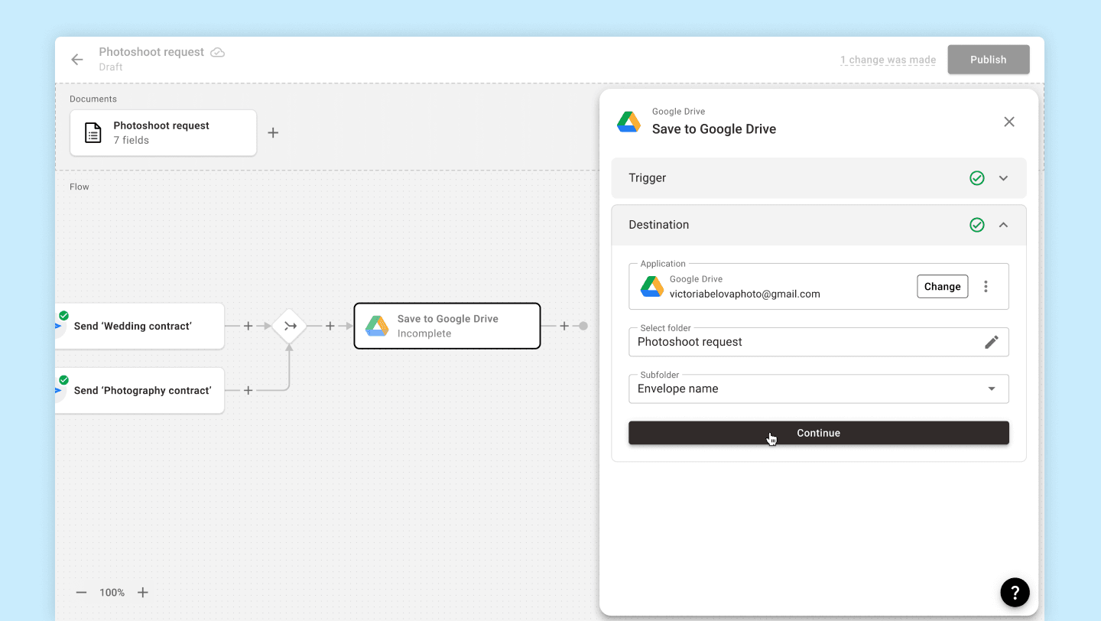Click Continue in the Destination section
Image resolution: width=1101 pixels, height=621 pixels.
coord(819,433)
